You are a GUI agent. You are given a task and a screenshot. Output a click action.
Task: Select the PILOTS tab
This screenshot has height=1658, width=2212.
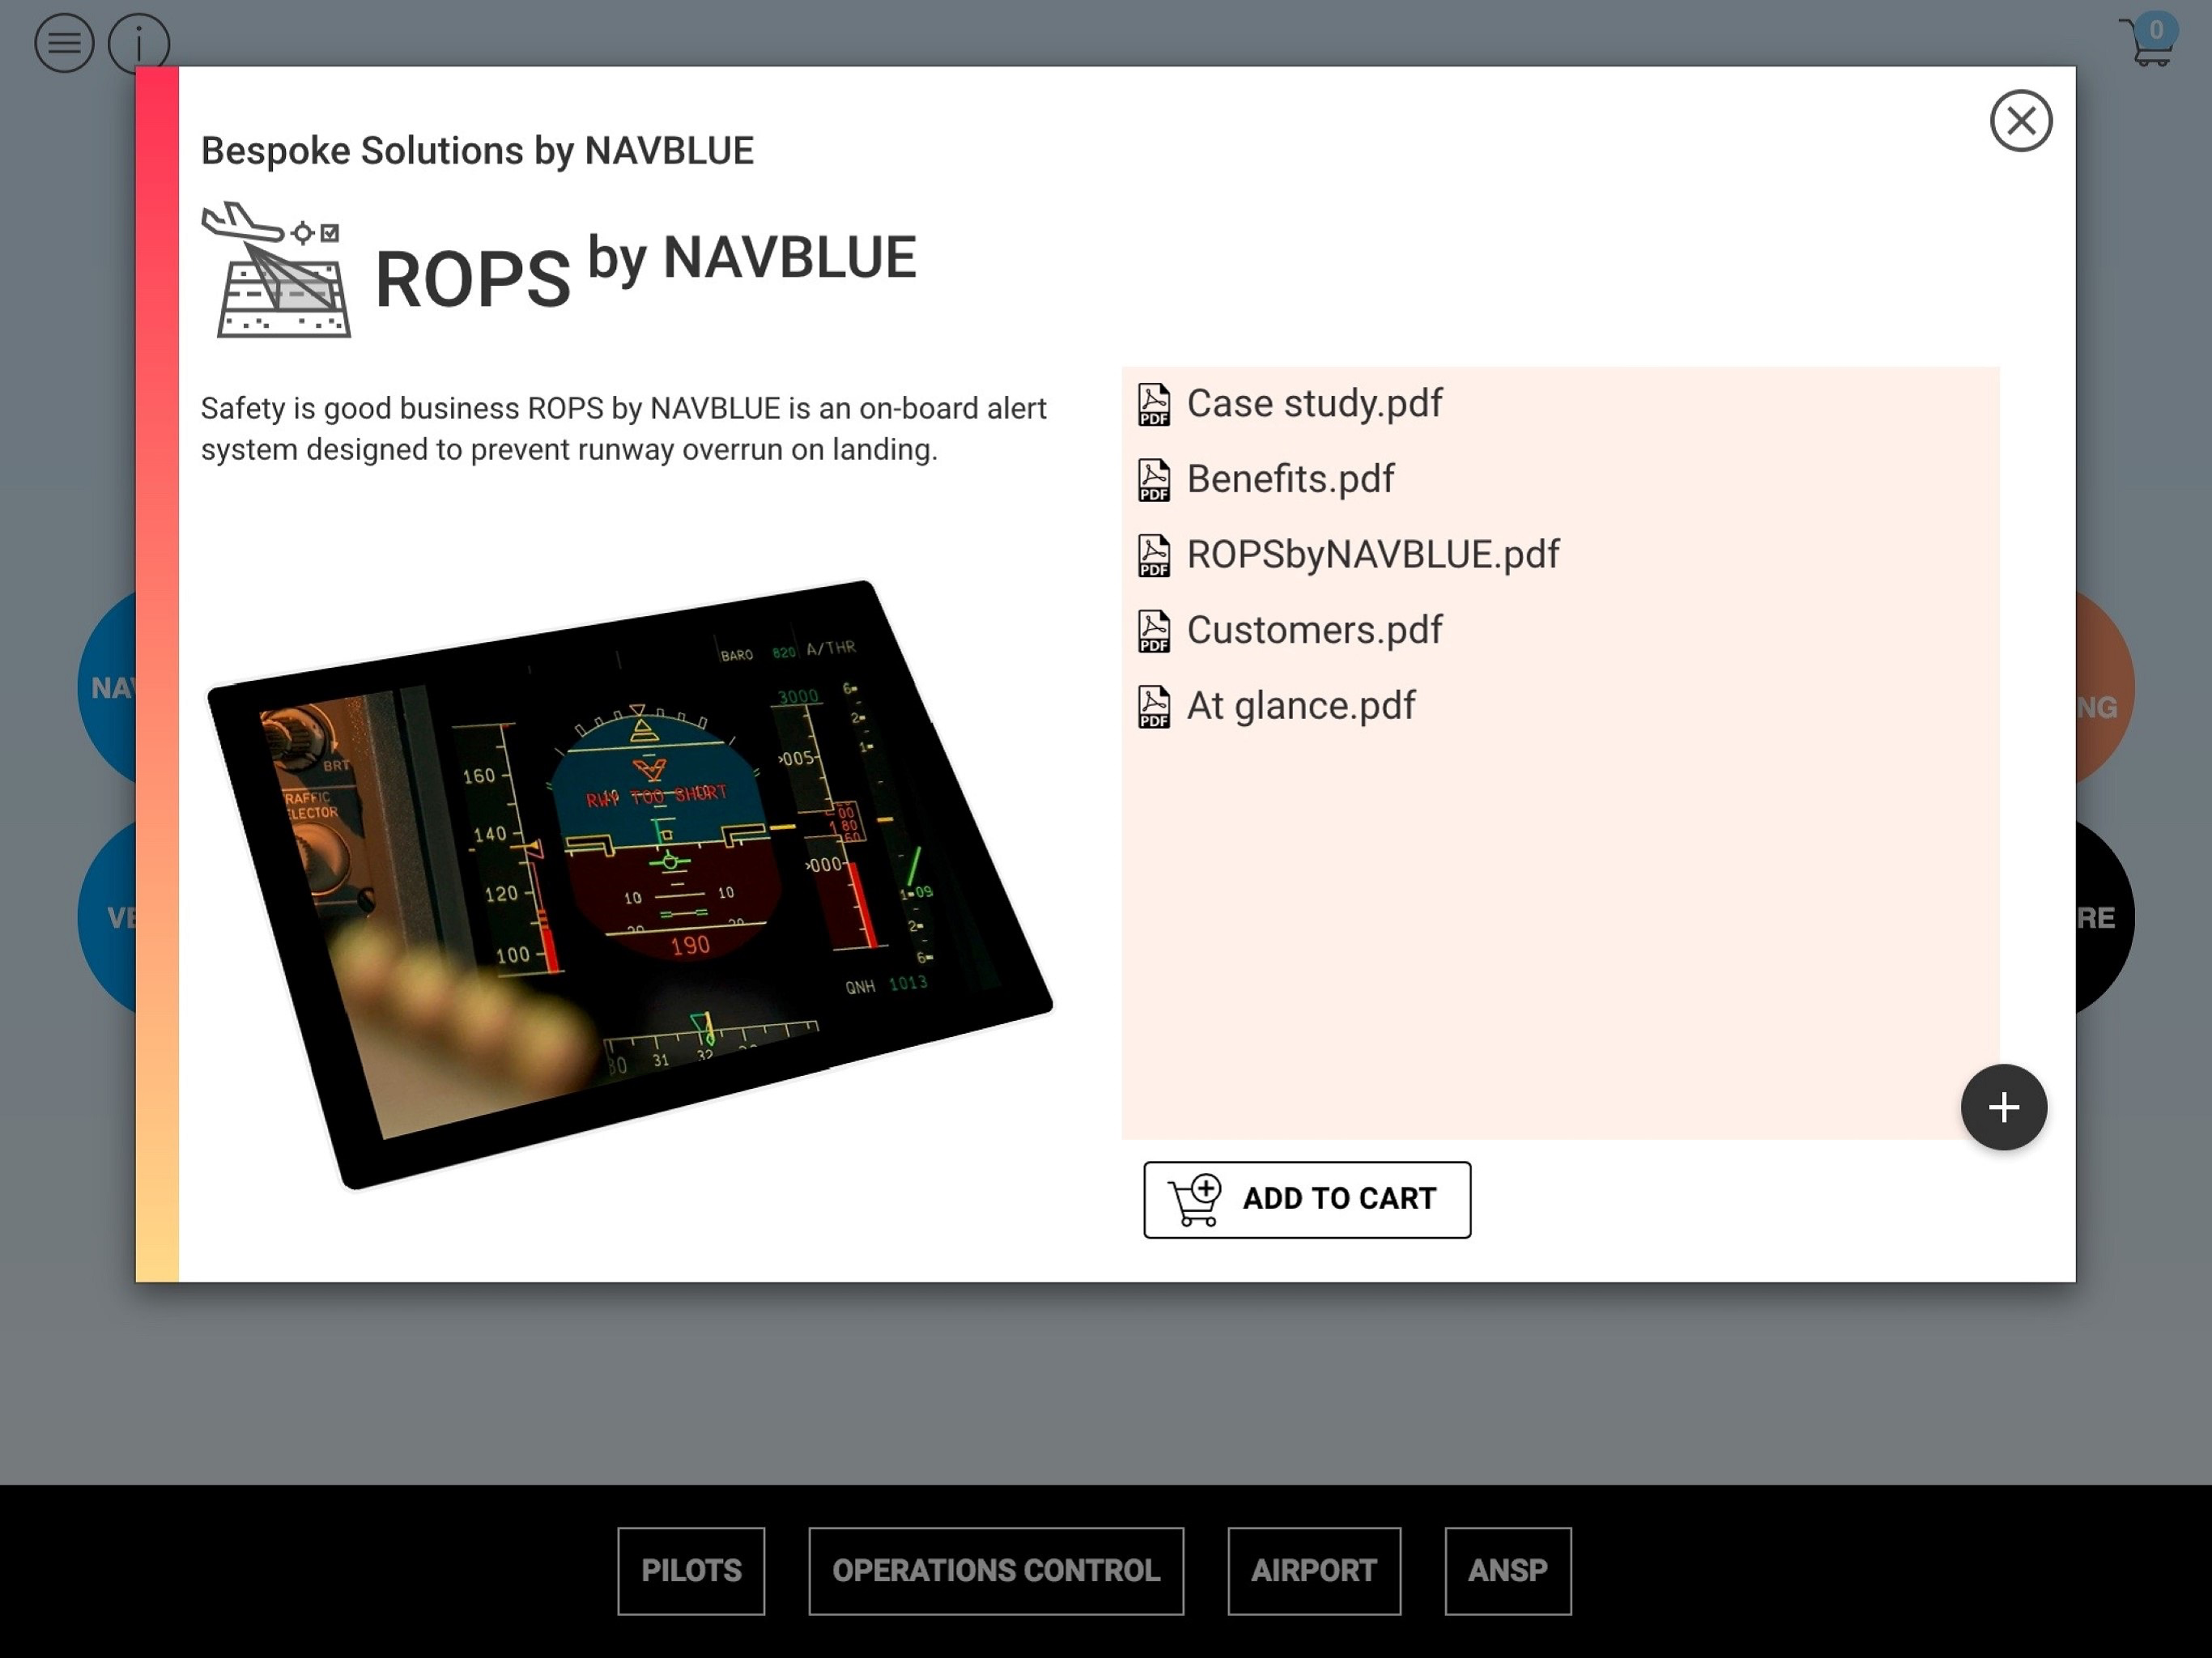(x=691, y=1570)
